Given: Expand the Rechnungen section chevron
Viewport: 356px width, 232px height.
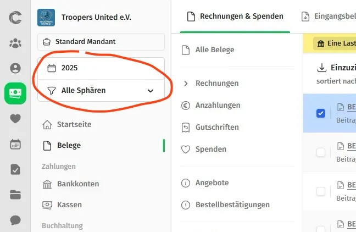Looking at the screenshot, I should [x=186, y=84].
